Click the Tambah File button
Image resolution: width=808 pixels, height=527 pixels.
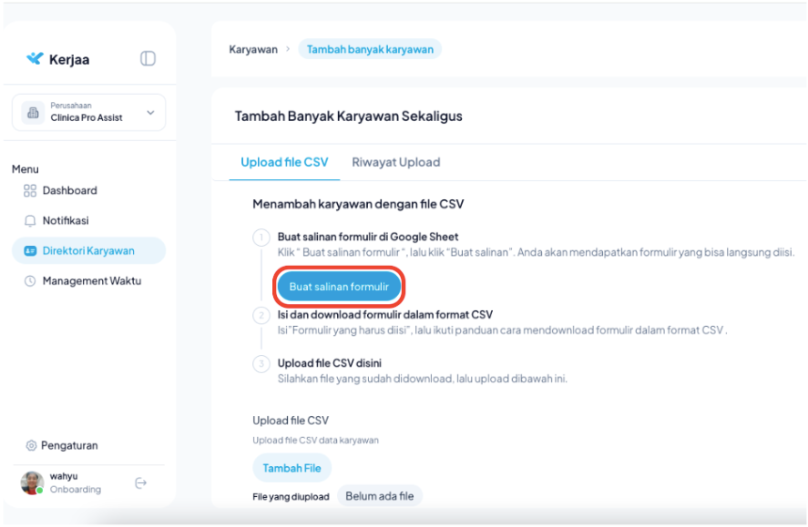point(291,468)
